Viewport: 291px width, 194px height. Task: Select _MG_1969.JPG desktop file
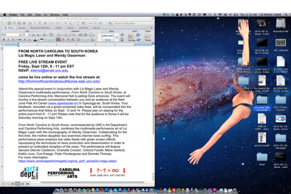point(281,45)
